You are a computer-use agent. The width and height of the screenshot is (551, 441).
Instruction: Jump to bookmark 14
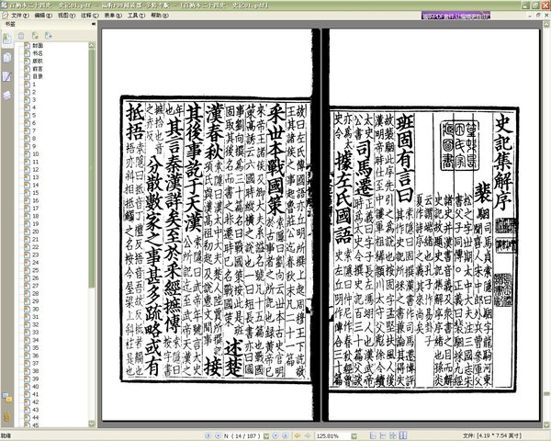point(36,185)
